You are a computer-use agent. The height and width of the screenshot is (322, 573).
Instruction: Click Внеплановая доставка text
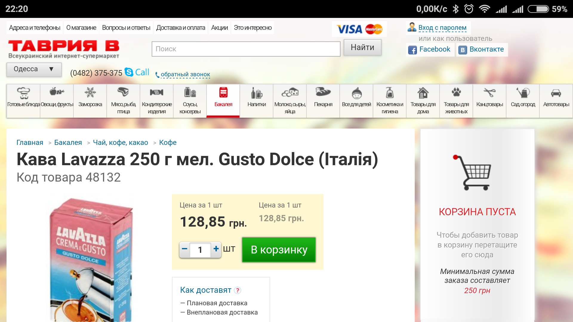point(222,312)
